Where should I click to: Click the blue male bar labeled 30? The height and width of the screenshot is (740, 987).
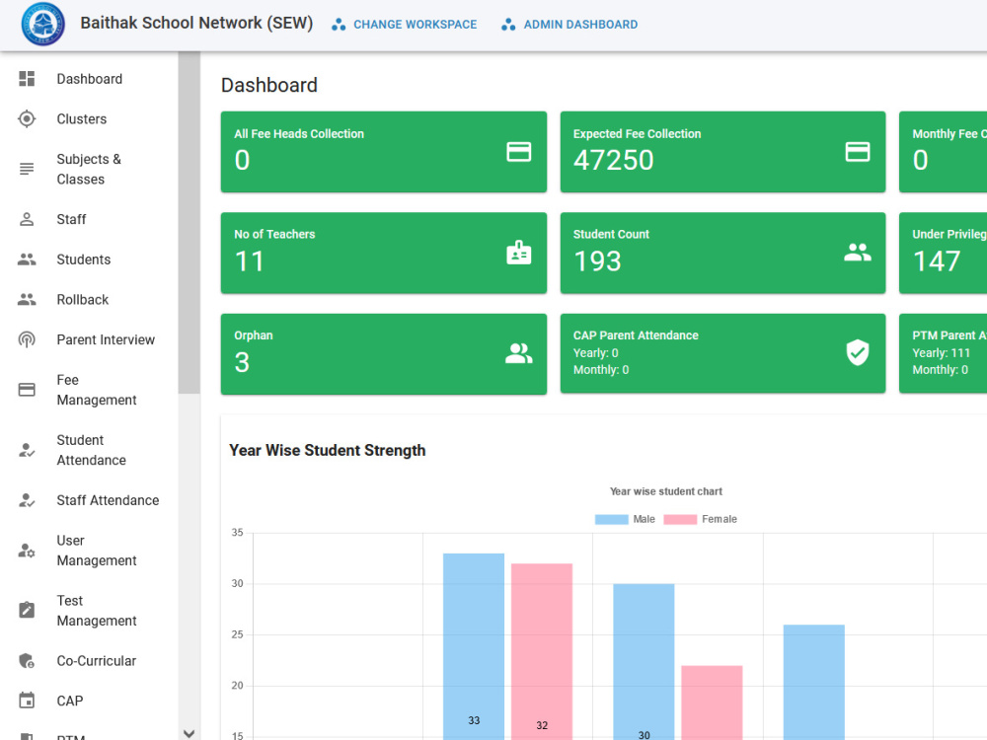tap(644, 661)
